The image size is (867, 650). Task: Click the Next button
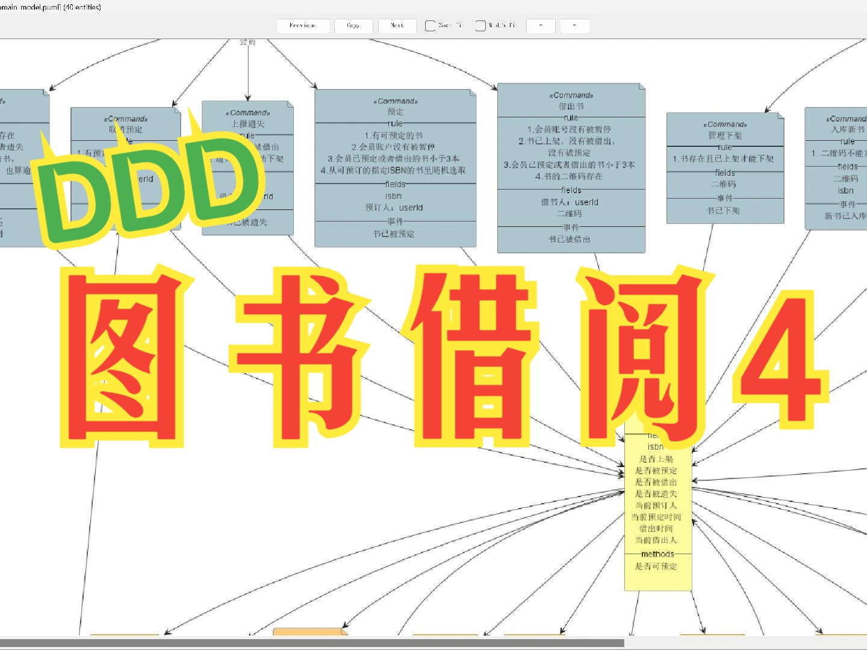click(x=397, y=25)
